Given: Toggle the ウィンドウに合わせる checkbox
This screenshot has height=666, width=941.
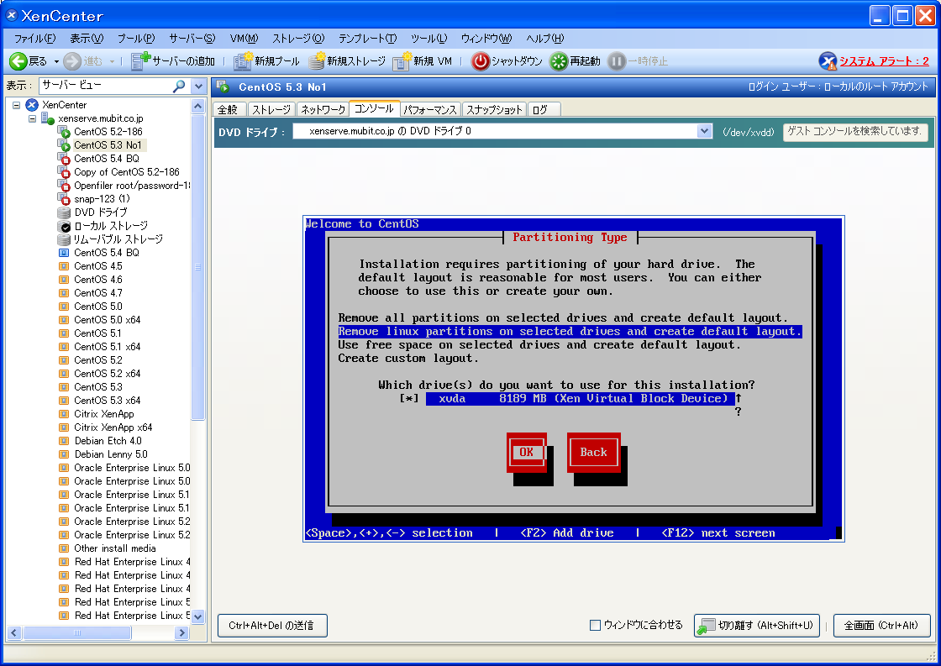Looking at the screenshot, I should click(x=596, y=625).
